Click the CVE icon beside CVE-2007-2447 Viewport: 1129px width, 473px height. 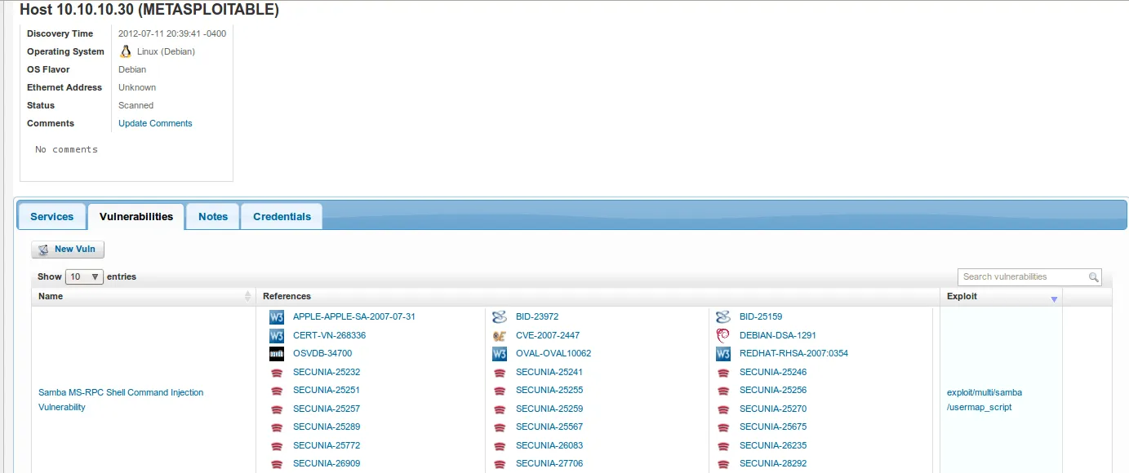click(x=500, y=335)
